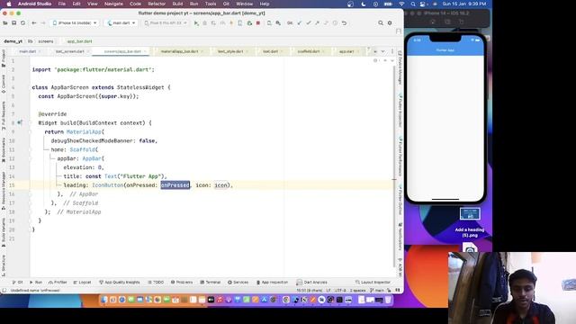The height and width of the screenshot is (324, 576).
Task: Click the UTF-8 encoding selector
Action: [340, 290]
